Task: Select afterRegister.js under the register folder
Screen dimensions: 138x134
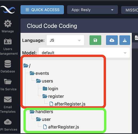Action: point(68,104)
